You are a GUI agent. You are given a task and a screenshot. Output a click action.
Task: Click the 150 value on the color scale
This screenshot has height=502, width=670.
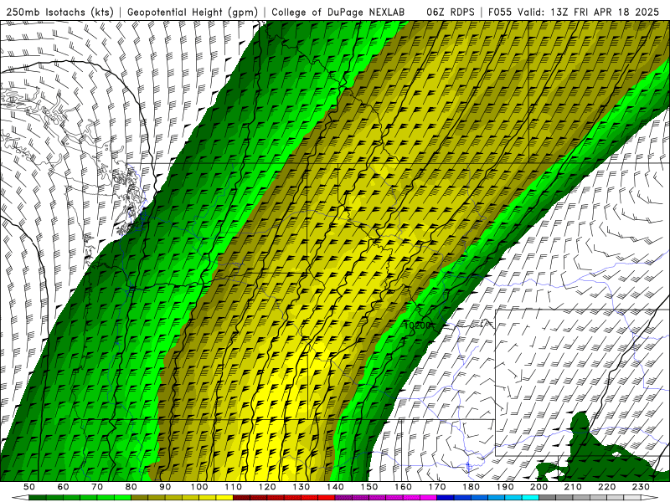pyautogui.click(x=369, y=487)
